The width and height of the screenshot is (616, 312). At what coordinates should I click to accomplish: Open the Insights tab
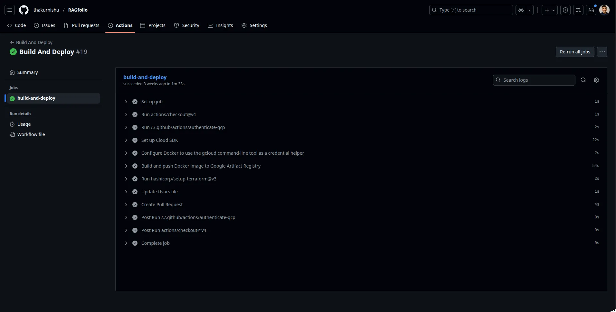tap(220, 25)
